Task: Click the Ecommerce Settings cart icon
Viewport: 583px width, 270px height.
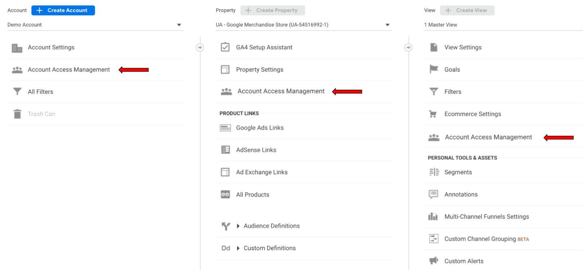Action: pos(433,114)
